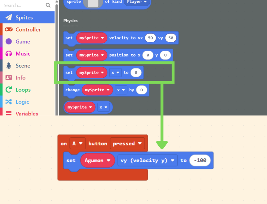Change the vy (velocity y) property dropdown
This screenshot has width=267, height=204.
[147, 160]
